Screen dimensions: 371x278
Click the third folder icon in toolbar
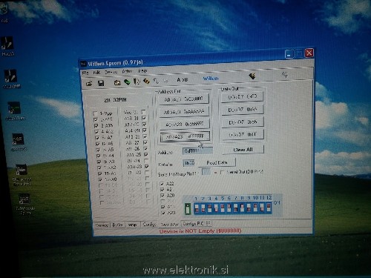point(117,82)
